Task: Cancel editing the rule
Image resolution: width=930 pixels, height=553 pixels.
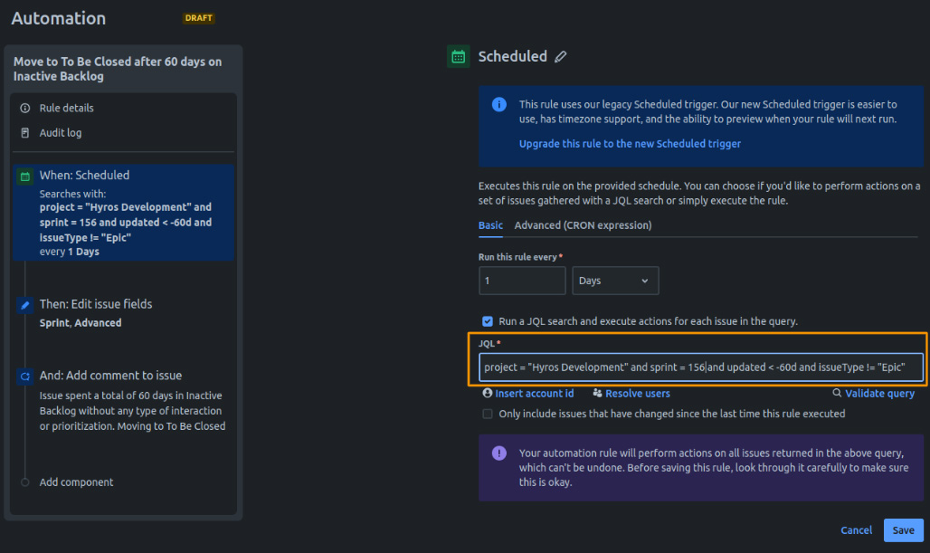Action: (x=856, y=530)
